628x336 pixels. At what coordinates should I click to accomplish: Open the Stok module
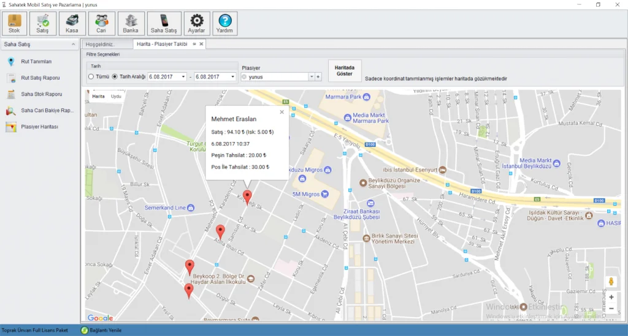(x=14, y=23)
